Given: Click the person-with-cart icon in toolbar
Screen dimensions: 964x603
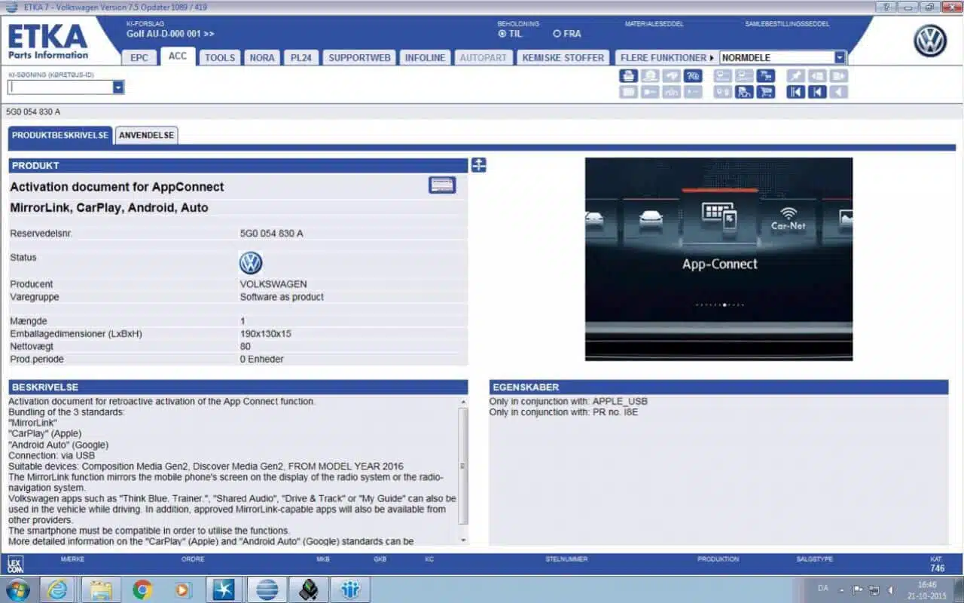Looking at the screenshot, I should coord(744,92).
